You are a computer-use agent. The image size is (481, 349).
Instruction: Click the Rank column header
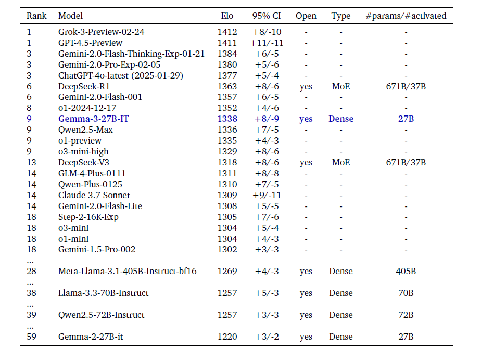click(x=36, y=16)
